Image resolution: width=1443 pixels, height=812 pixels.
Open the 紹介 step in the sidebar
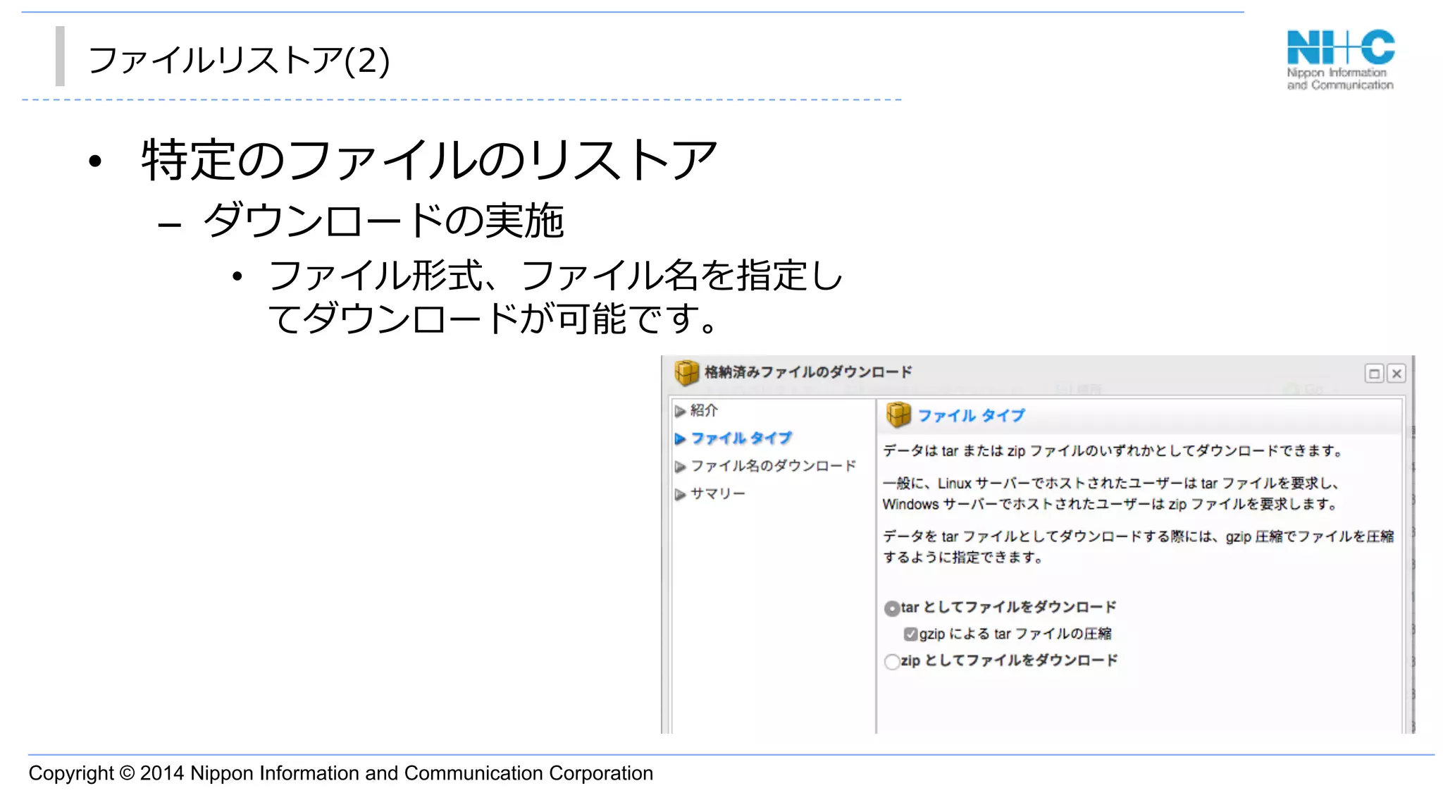tap(704, 410)
